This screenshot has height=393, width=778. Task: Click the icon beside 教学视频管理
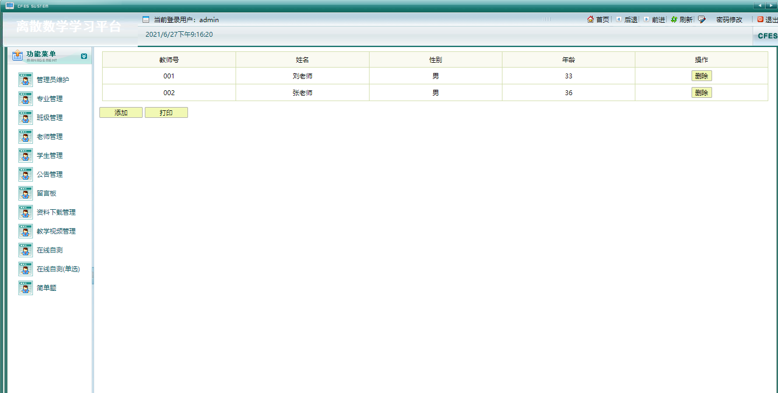[x=25, y=231]
